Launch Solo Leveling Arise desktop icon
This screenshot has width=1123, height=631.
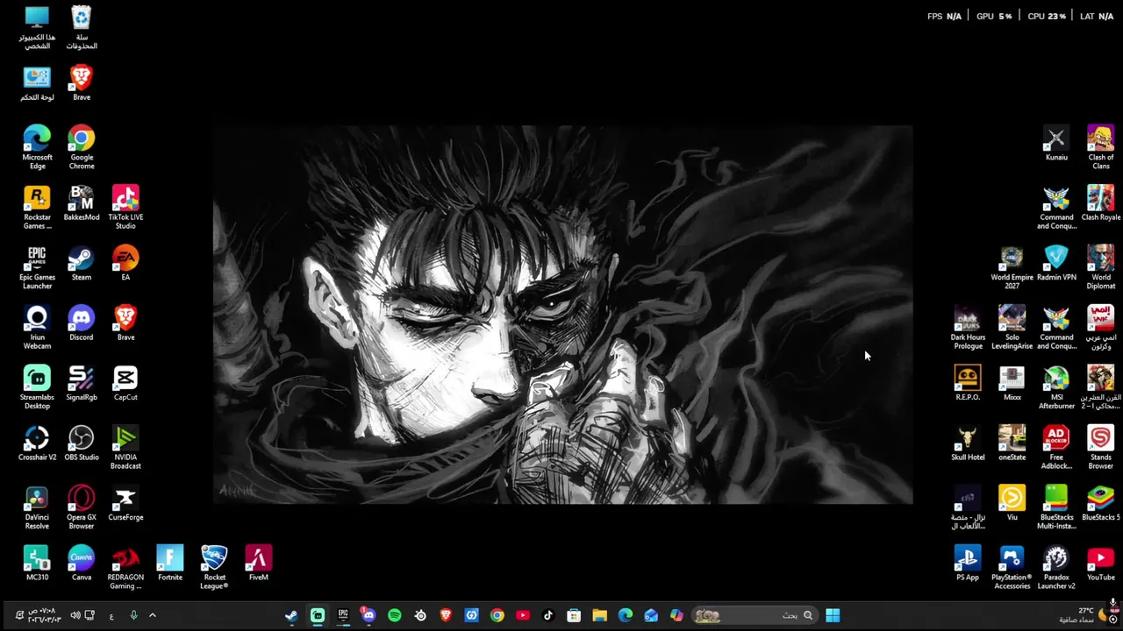(1012, 327)
